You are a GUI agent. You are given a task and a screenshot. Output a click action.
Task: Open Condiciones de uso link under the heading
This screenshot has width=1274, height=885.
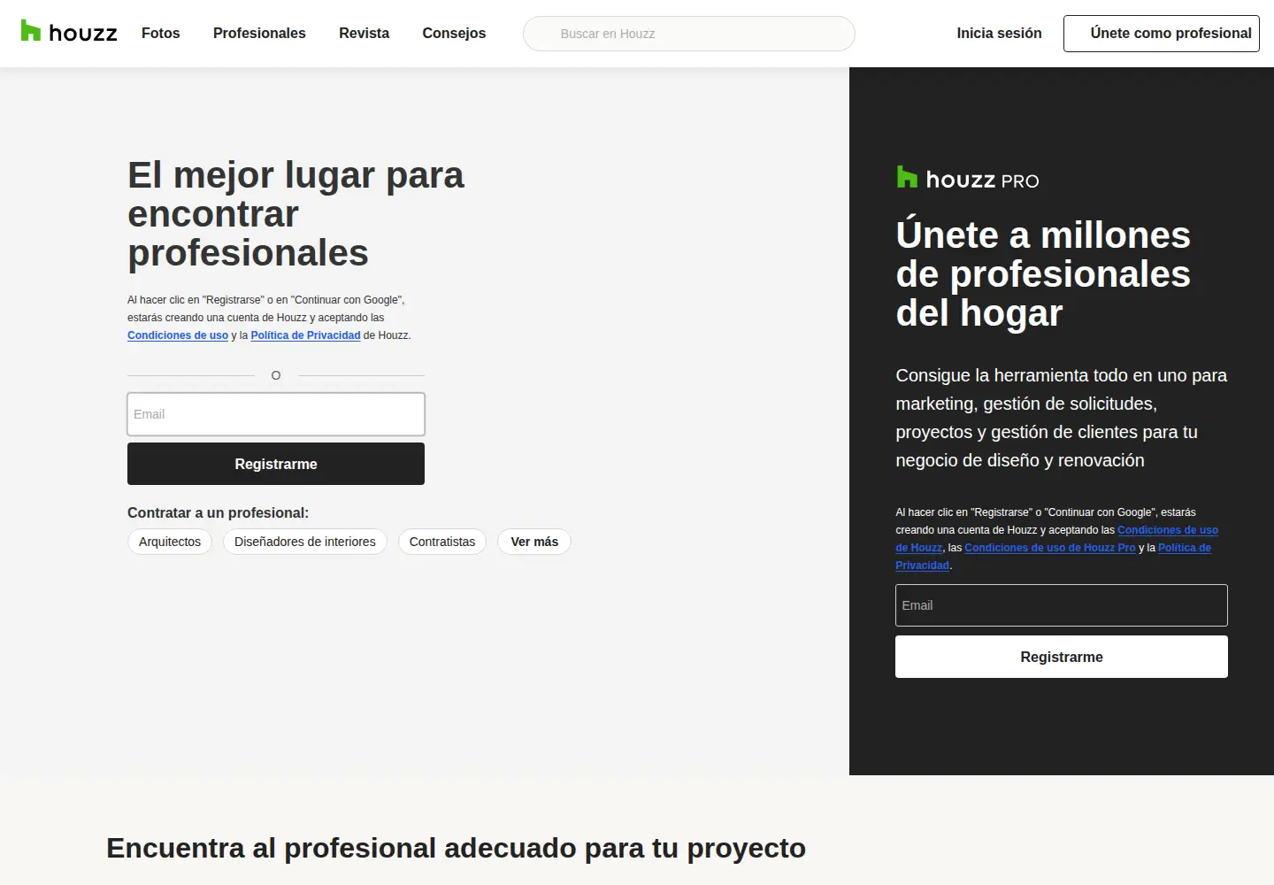pos(178,335)
